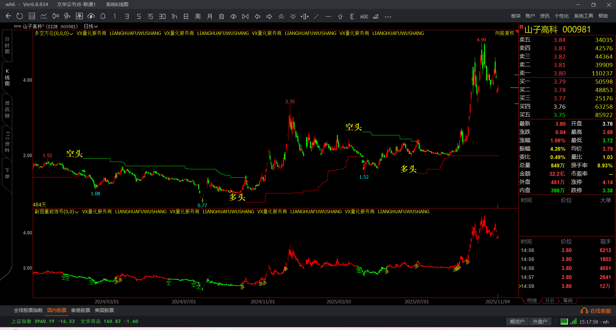The width and height of the screenshot is (616, 330).
Task: Click the lightning quick-order toolbar icon
Action: tap(67, 16)
